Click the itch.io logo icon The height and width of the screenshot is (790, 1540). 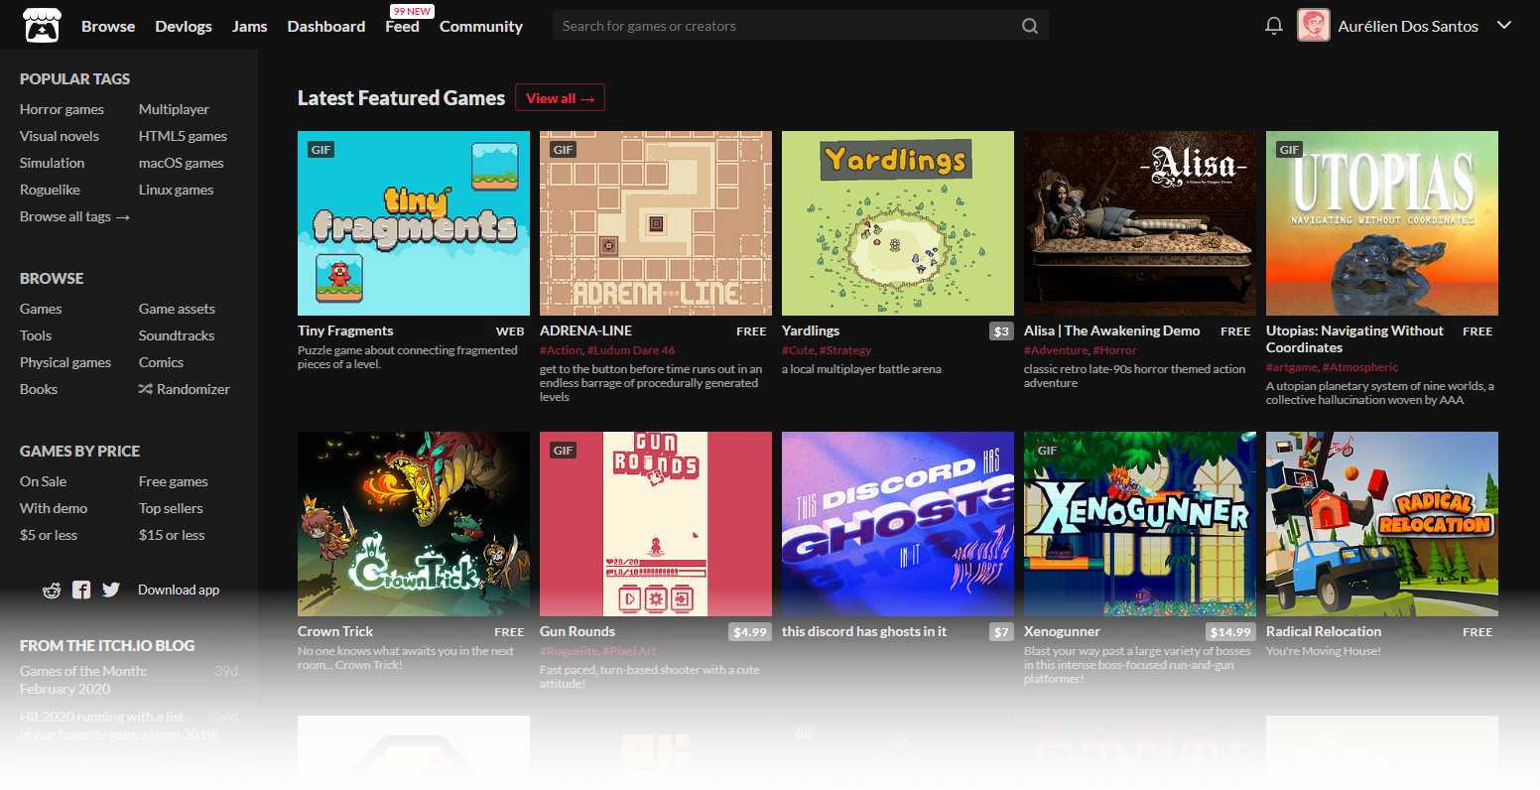pos(43,26)
